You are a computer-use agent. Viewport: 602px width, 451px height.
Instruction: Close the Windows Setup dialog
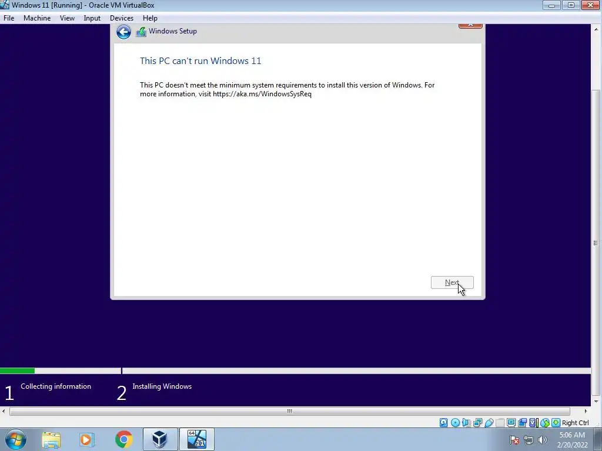(470, 26)
